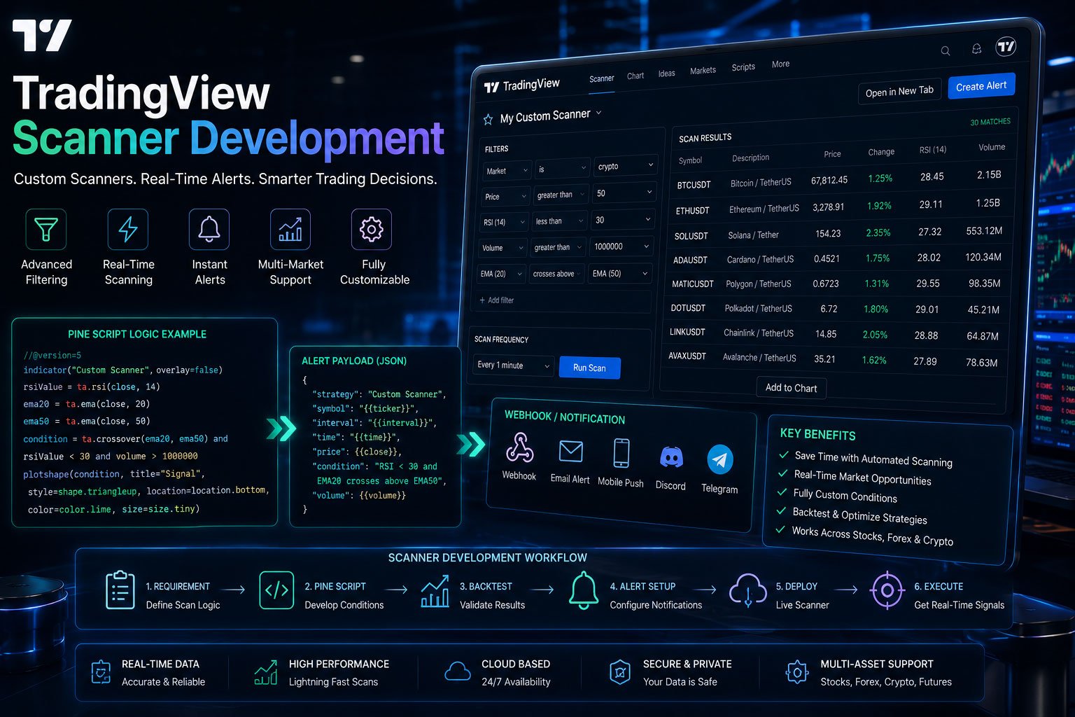Open notifications bell in the scanner header
Image resolution: width=1075 pixels, height=717 pixels.
pos(976,48)
